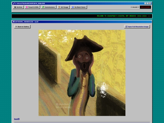Click the red visitor counter display
Screen dimensions: 164x123
145,7
